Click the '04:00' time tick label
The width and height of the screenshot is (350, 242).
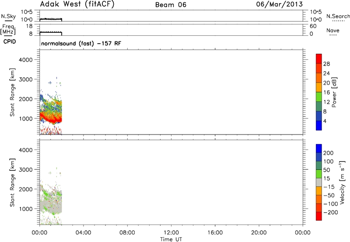coord(84,233)
